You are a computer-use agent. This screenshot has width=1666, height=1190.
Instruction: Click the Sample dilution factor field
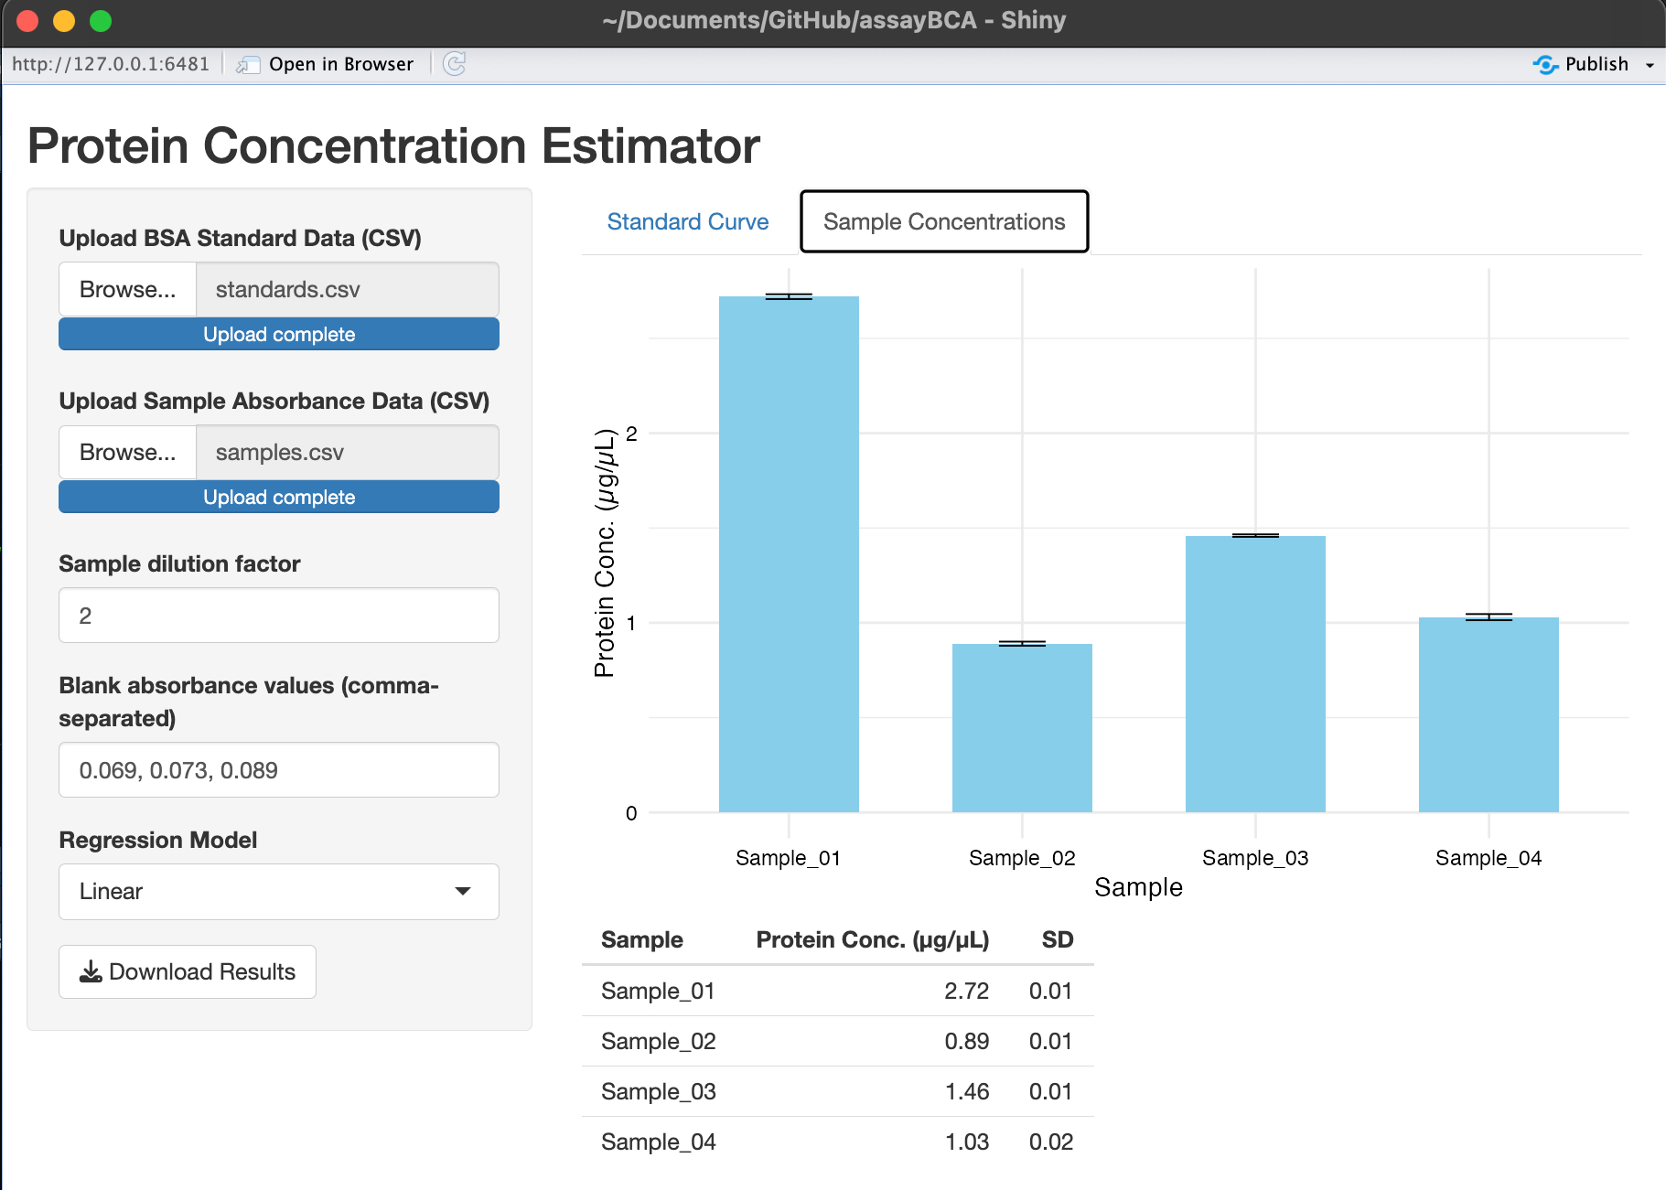(x=278, y=616)
